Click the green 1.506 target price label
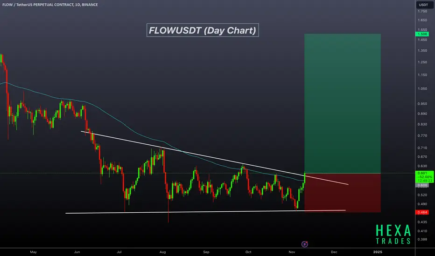 click(422, 34)
